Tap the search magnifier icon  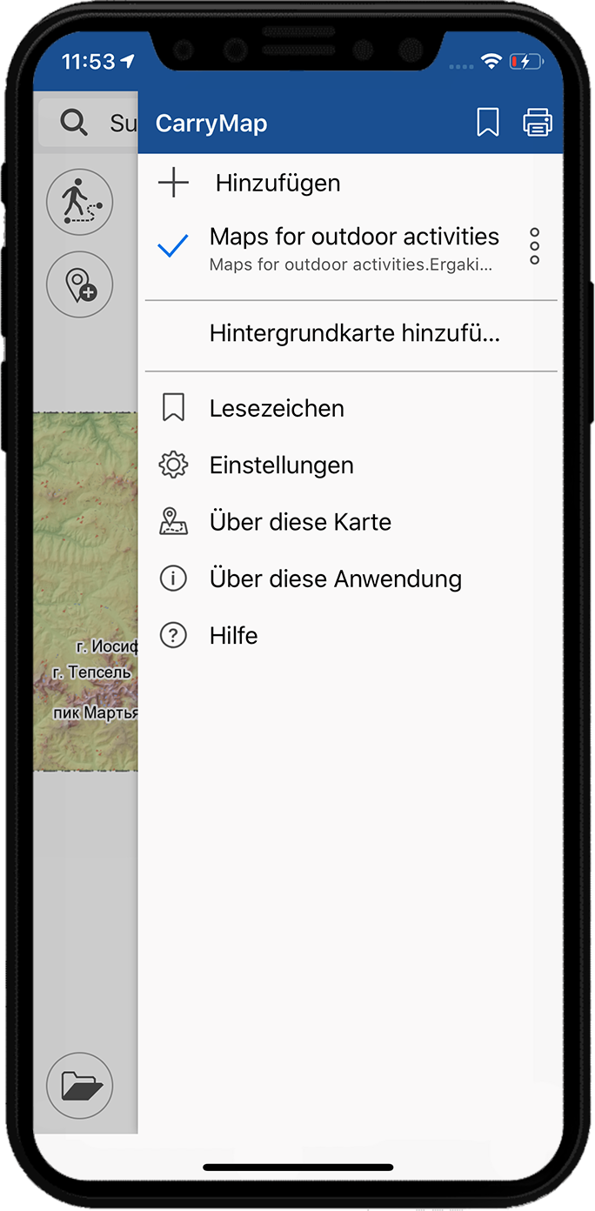tap(74, 123)
